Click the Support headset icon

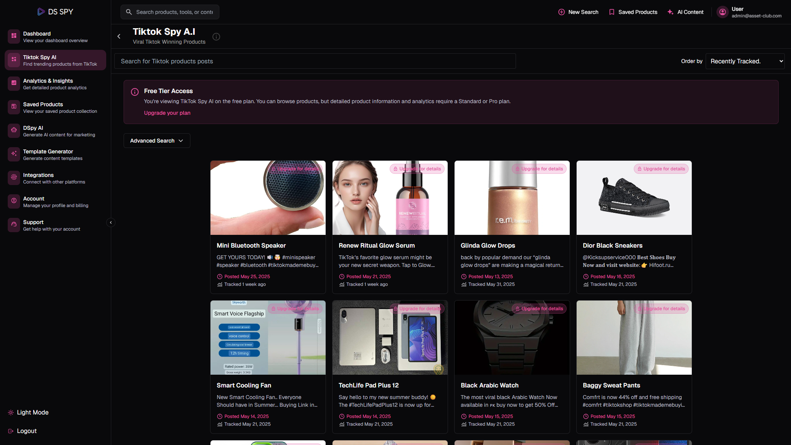point(14,225)
